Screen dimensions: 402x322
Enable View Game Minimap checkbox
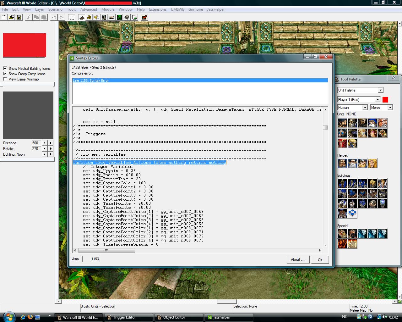(5, 79)
